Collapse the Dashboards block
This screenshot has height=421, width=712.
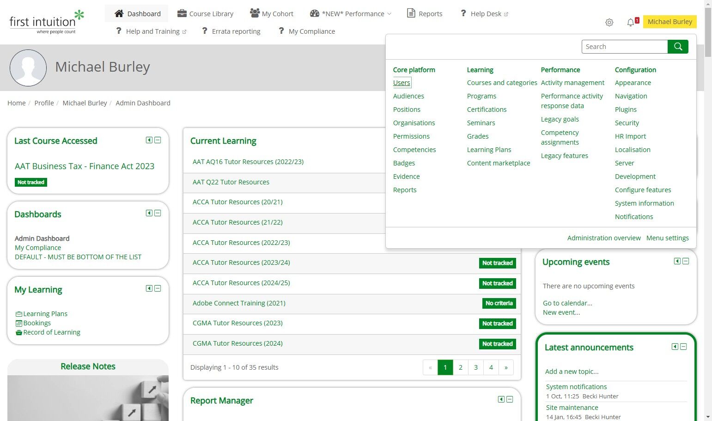point(158,213)
